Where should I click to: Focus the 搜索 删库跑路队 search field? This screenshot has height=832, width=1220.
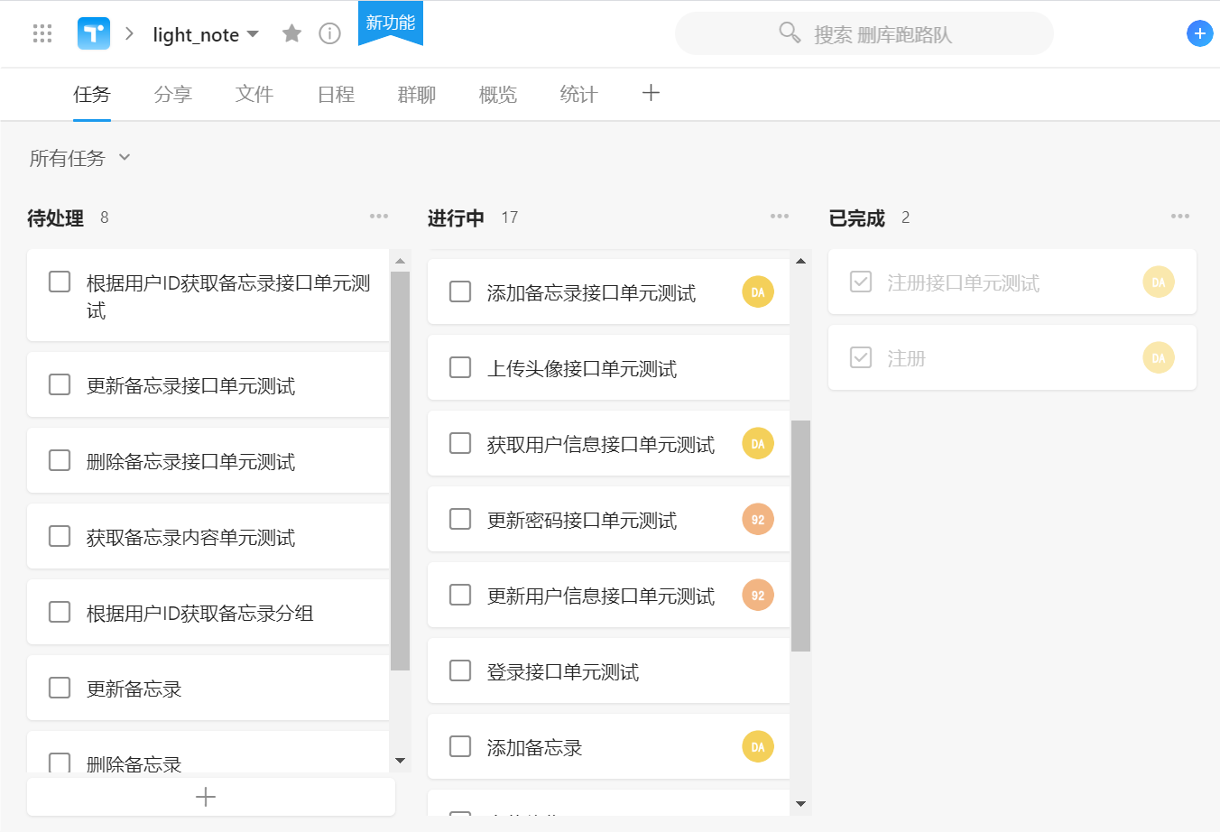coord(864,34)
